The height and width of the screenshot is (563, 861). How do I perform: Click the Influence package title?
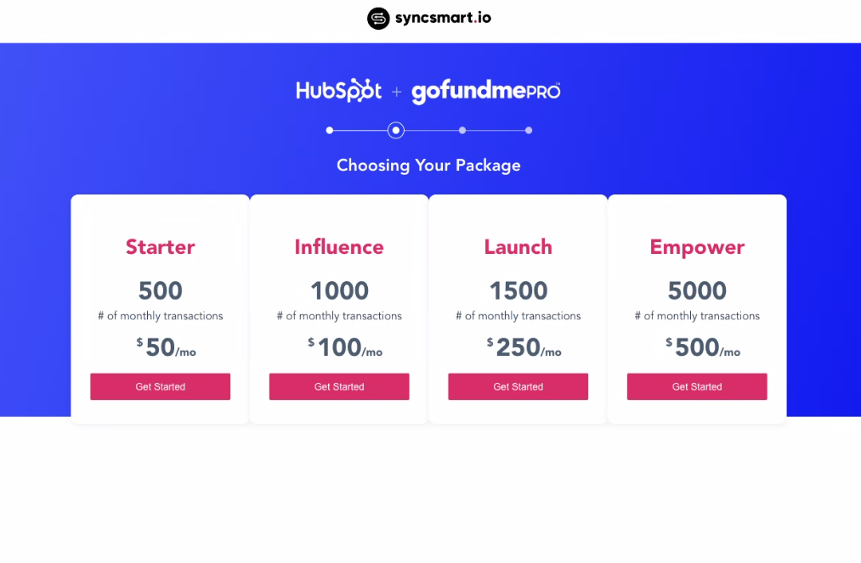339,247
